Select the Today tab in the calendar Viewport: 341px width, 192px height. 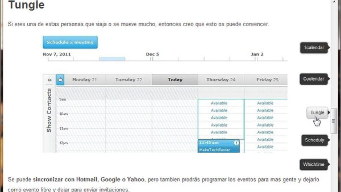point(174,80)
